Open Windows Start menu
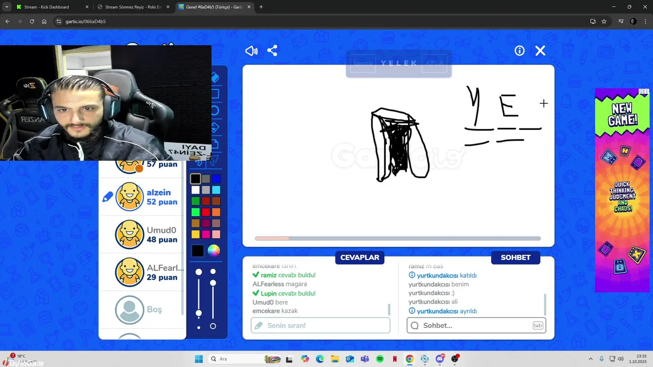This screenshot has height=367, width=653. point(199,359)
